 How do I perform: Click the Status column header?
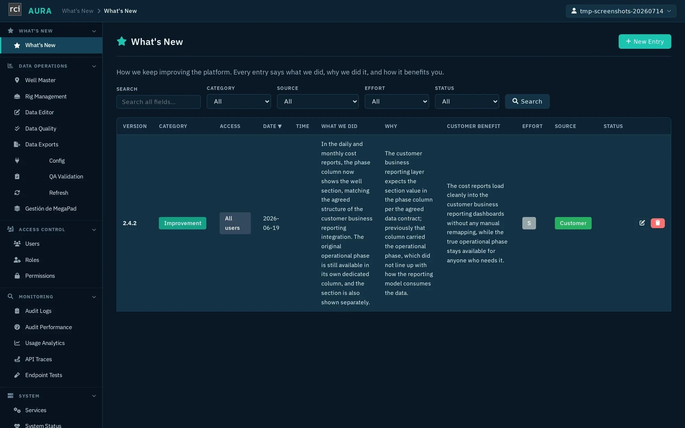click(x=613, y=126)
